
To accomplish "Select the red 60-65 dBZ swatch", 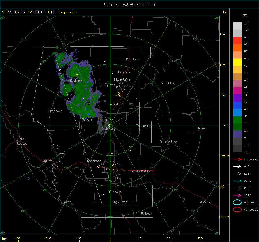I will pyautogui.click(x=237, y=41).
